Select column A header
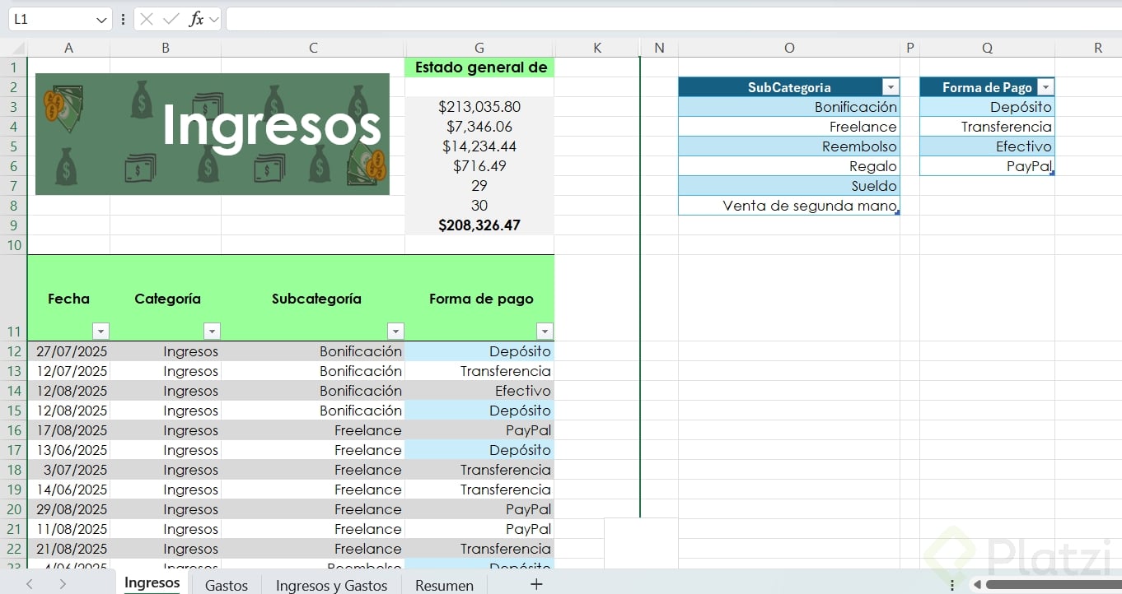1122x594 pixels. (x=68, y=48)
